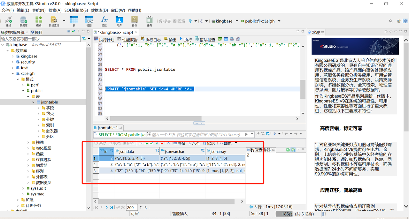This screenshot has width=409, height=219.
Task: Click the jsondata column sort toggle icon
Action: point(157,151)
